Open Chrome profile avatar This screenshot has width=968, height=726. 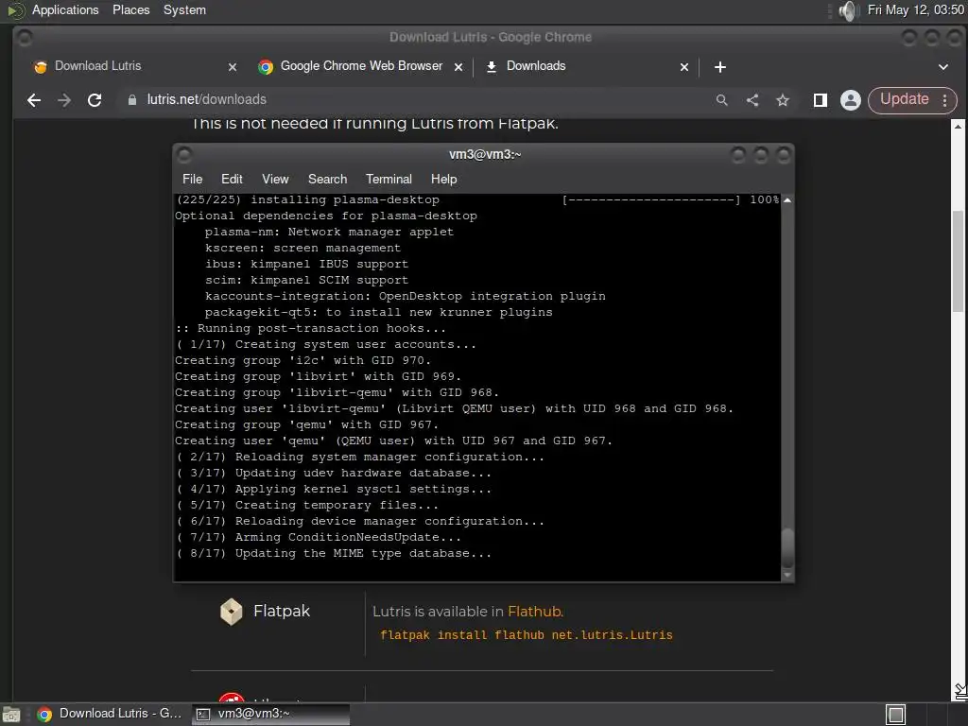tap(850, 100)
